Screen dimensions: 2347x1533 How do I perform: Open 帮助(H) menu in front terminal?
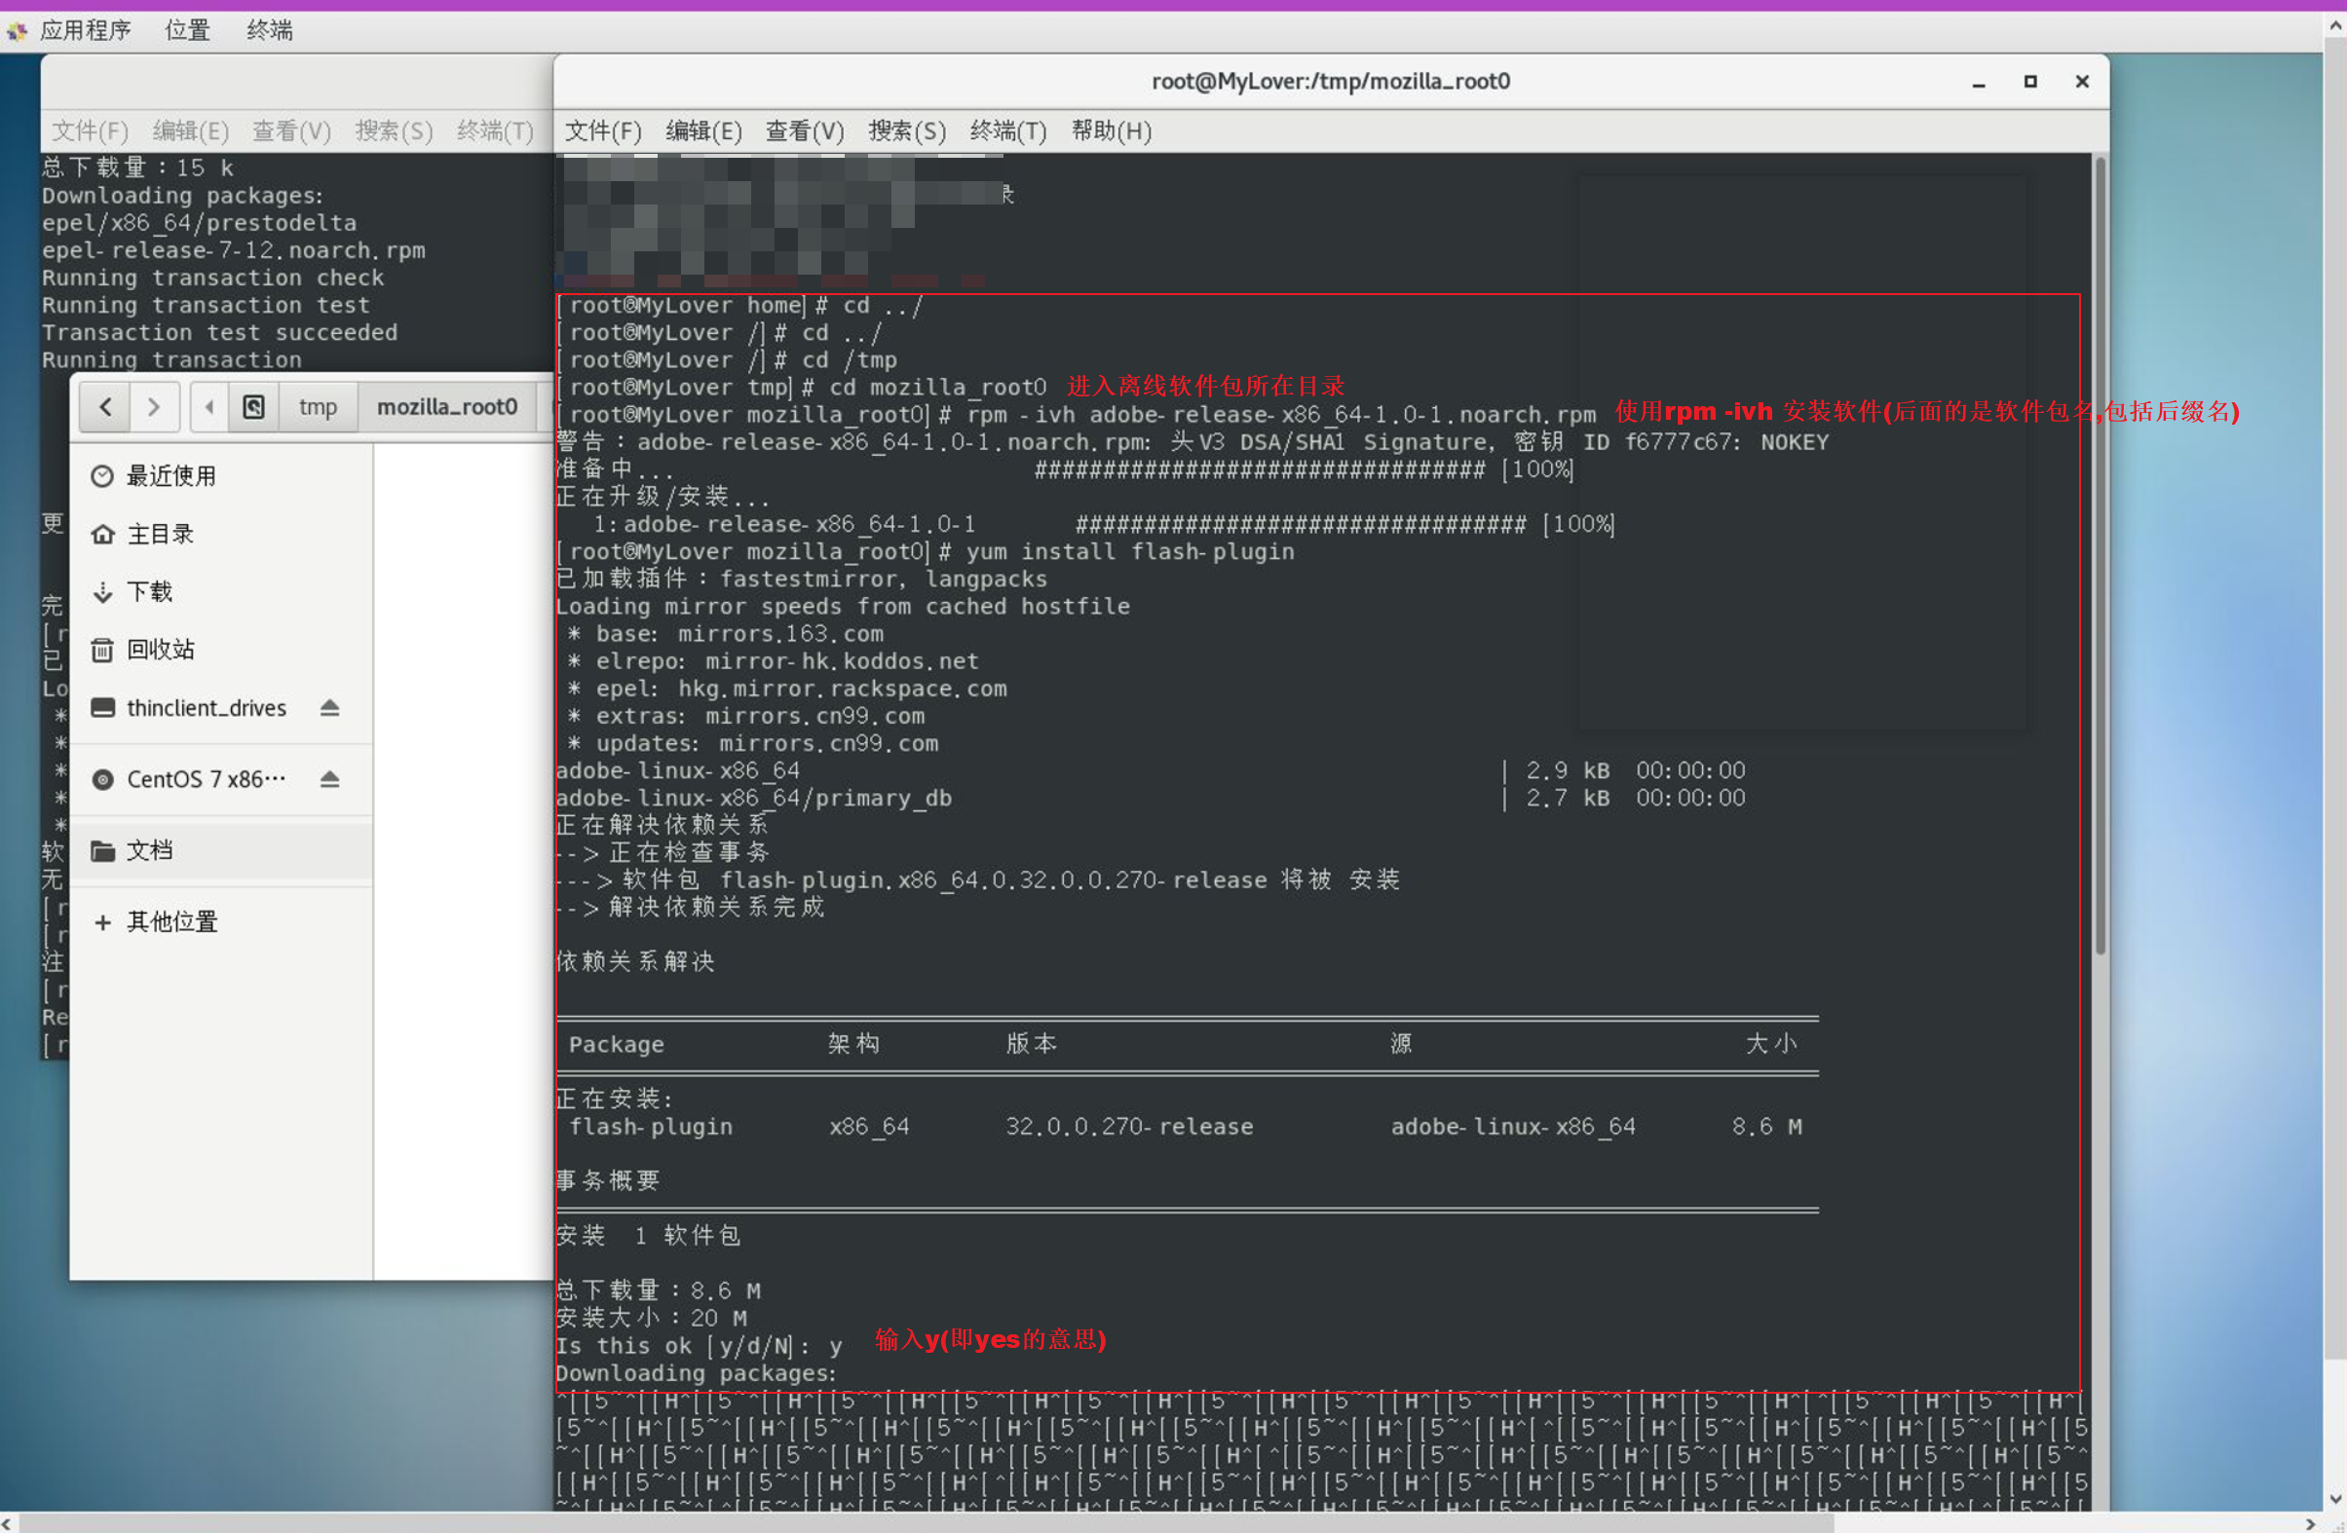pyautogui.click(x=1112, y=131)
